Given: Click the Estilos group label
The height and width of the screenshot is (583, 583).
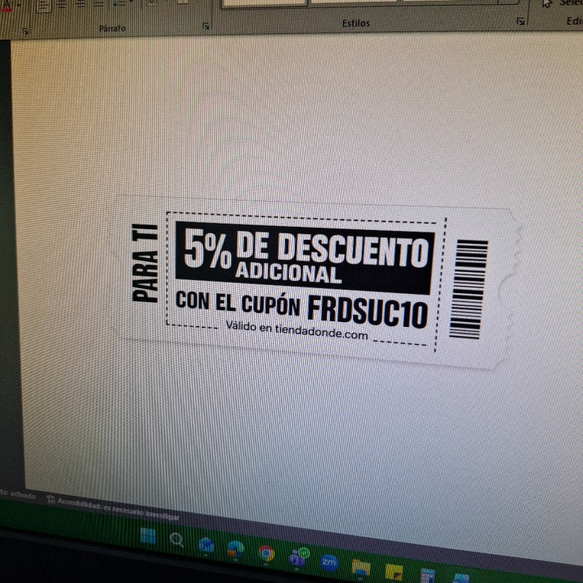Looking at the screenshot, I should (x=356, y=23).
